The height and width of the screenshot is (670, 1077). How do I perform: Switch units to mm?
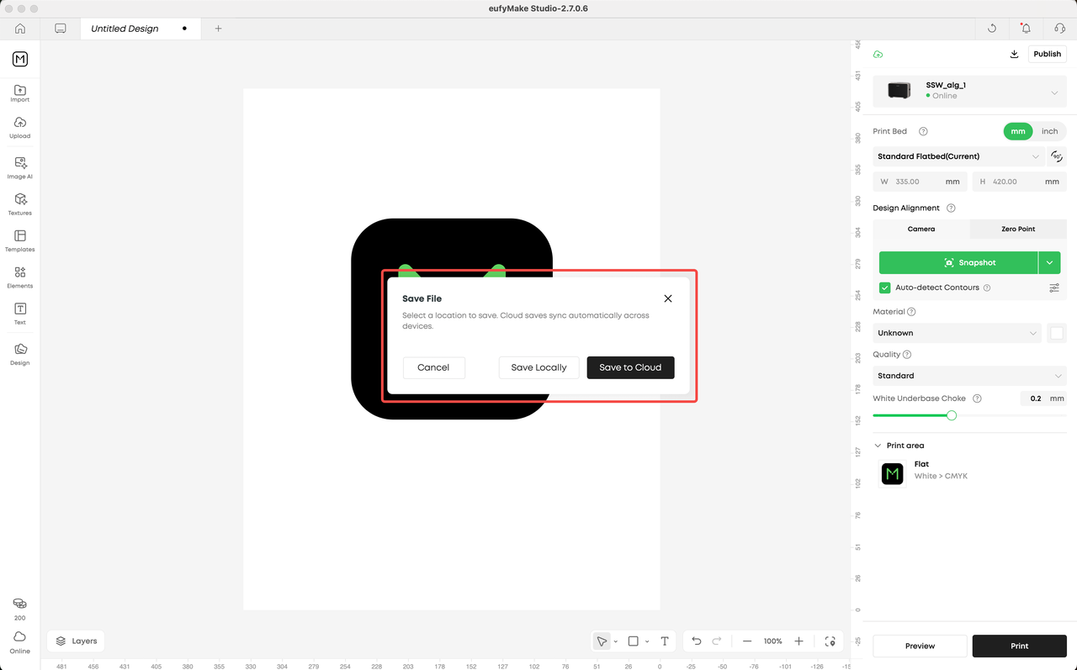pos(1018,131)
